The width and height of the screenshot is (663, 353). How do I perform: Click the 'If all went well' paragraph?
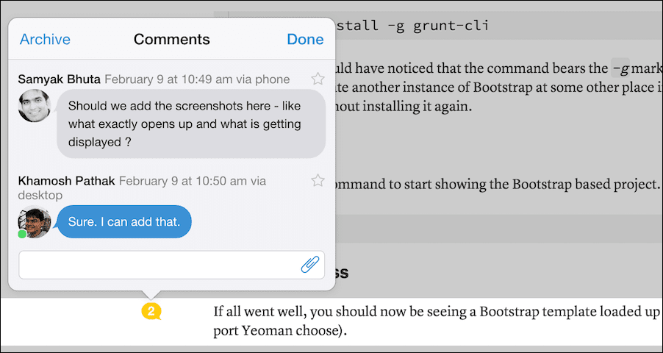[437, 321]
